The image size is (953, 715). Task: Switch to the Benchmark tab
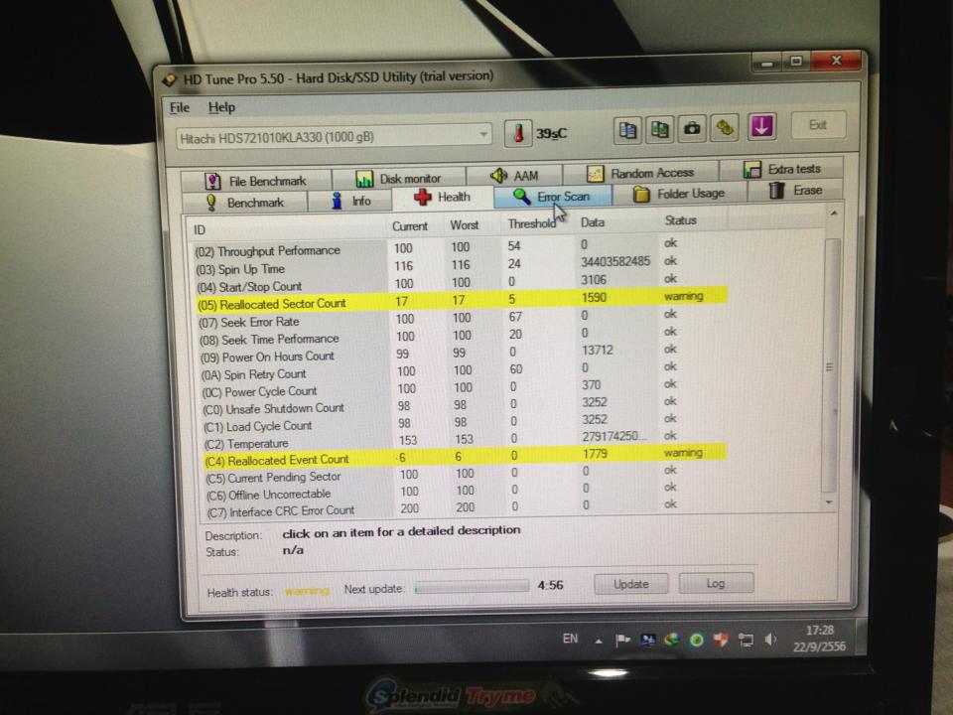(x=244, y=202)
